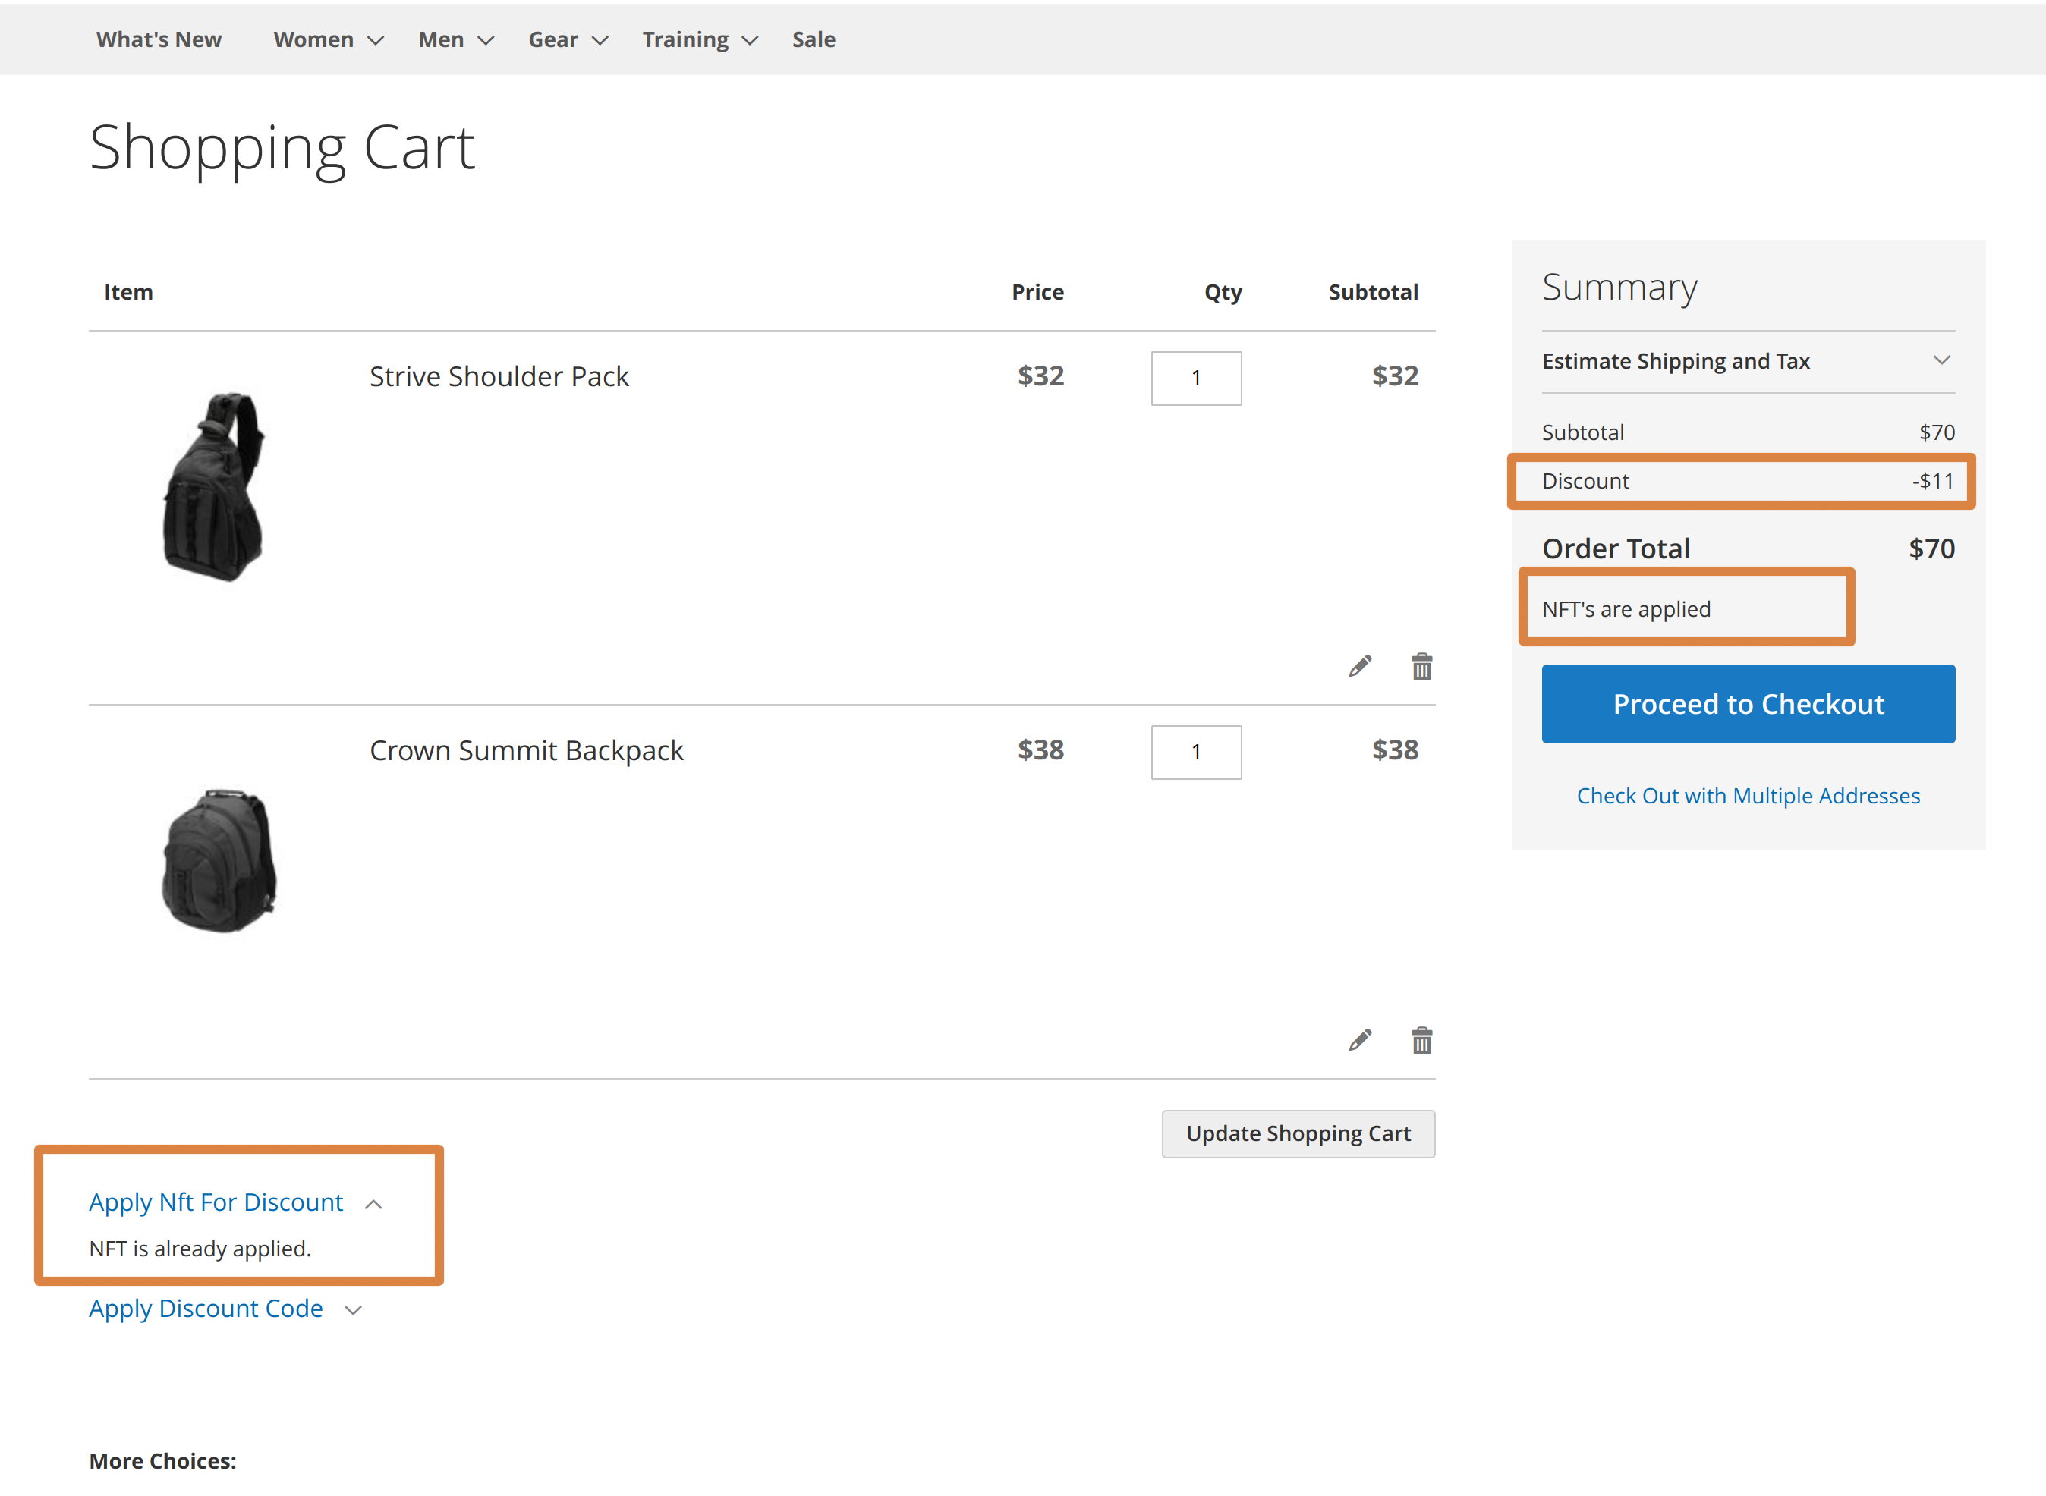Click Proceed to Checkout button
Image resolution: width=2046 pixels, height=1496 pixels.
(1747, 704)
